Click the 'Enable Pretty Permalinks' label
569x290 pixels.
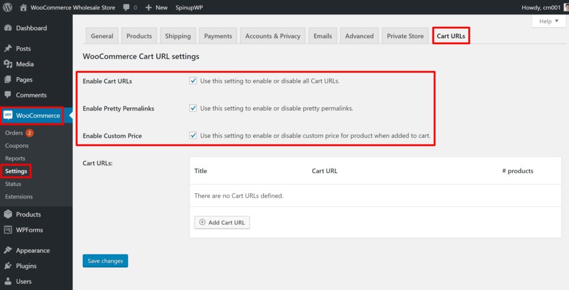[x=118, y=108]
